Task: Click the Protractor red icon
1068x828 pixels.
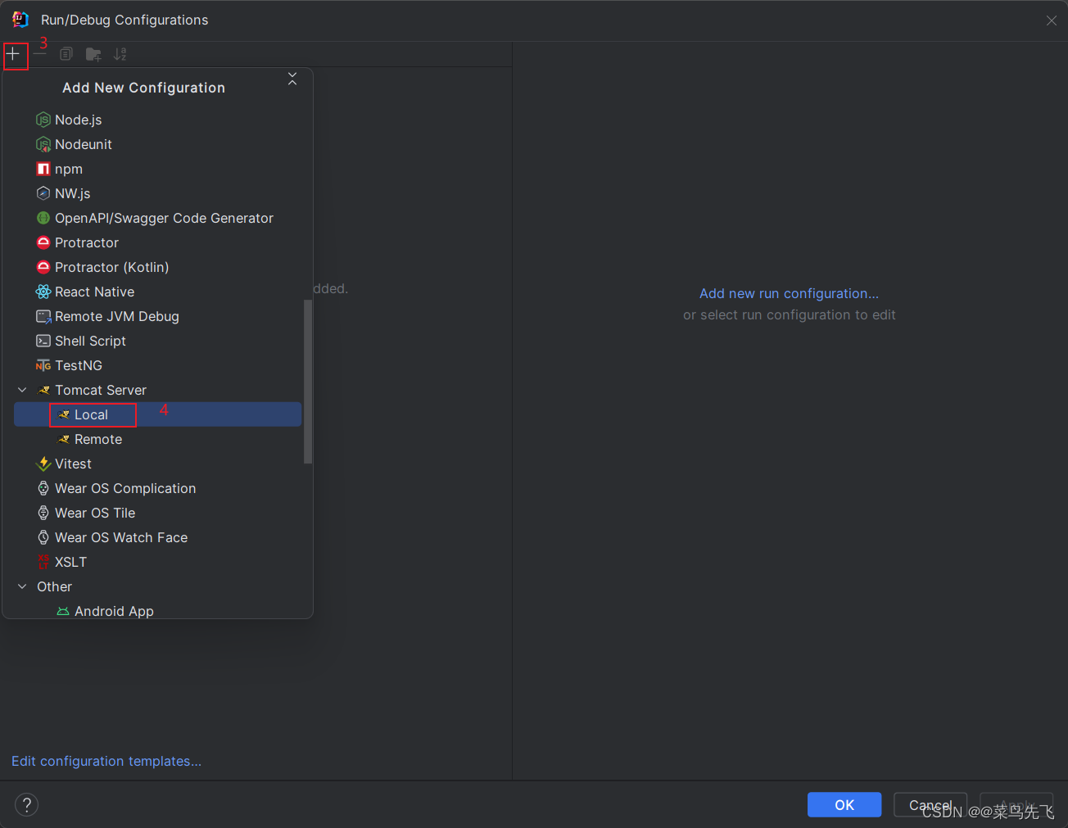Action: 43,242
